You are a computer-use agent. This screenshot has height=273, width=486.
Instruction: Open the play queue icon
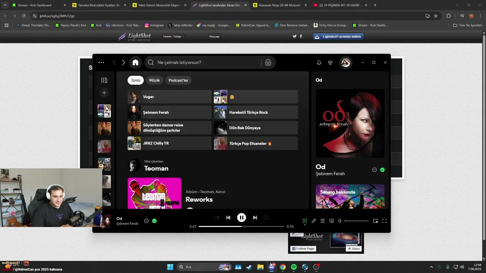(x=322, y=221)
